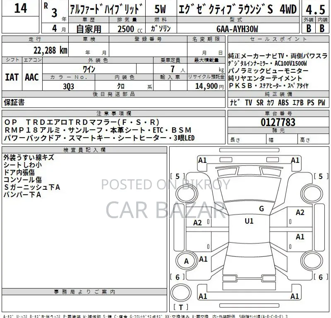Viewport: 331px width, 318px height.
Task: Select the note line starting "パワーバックドア"
Action: click(99, 138)
